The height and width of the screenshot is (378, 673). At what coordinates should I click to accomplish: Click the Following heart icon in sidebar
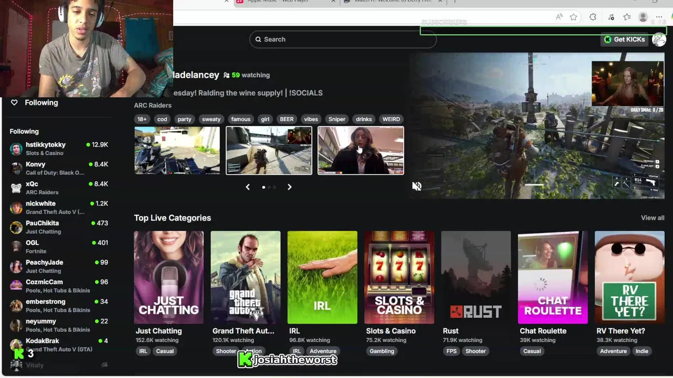pyautogui.click(x=14, y=102)
